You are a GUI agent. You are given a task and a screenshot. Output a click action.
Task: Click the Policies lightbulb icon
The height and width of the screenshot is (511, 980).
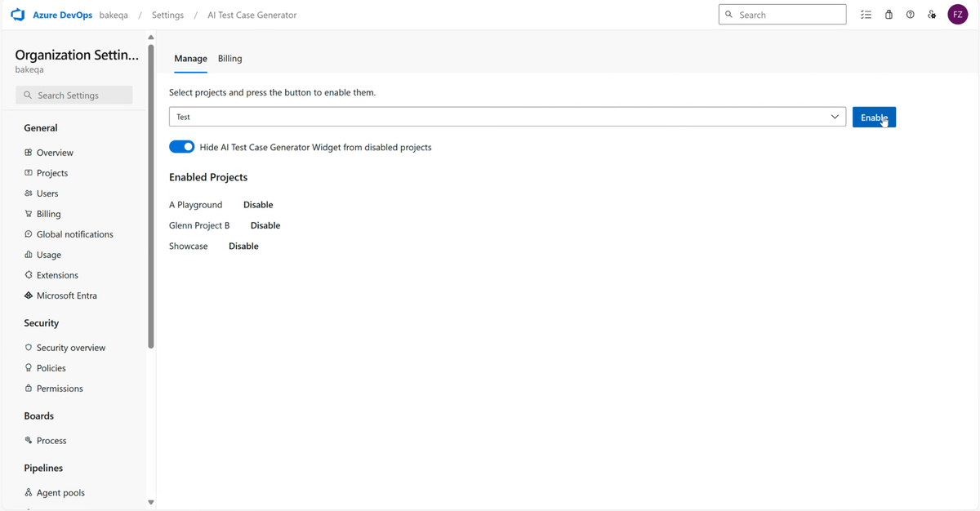click(29, 368)
